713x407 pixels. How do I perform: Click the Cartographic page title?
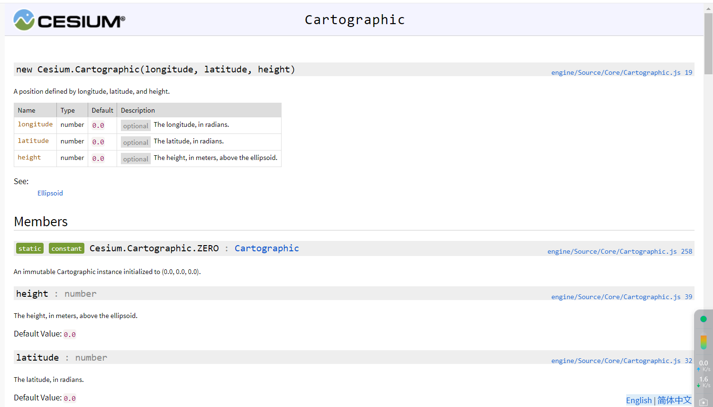pyautogui.click(x=355, y=20)
